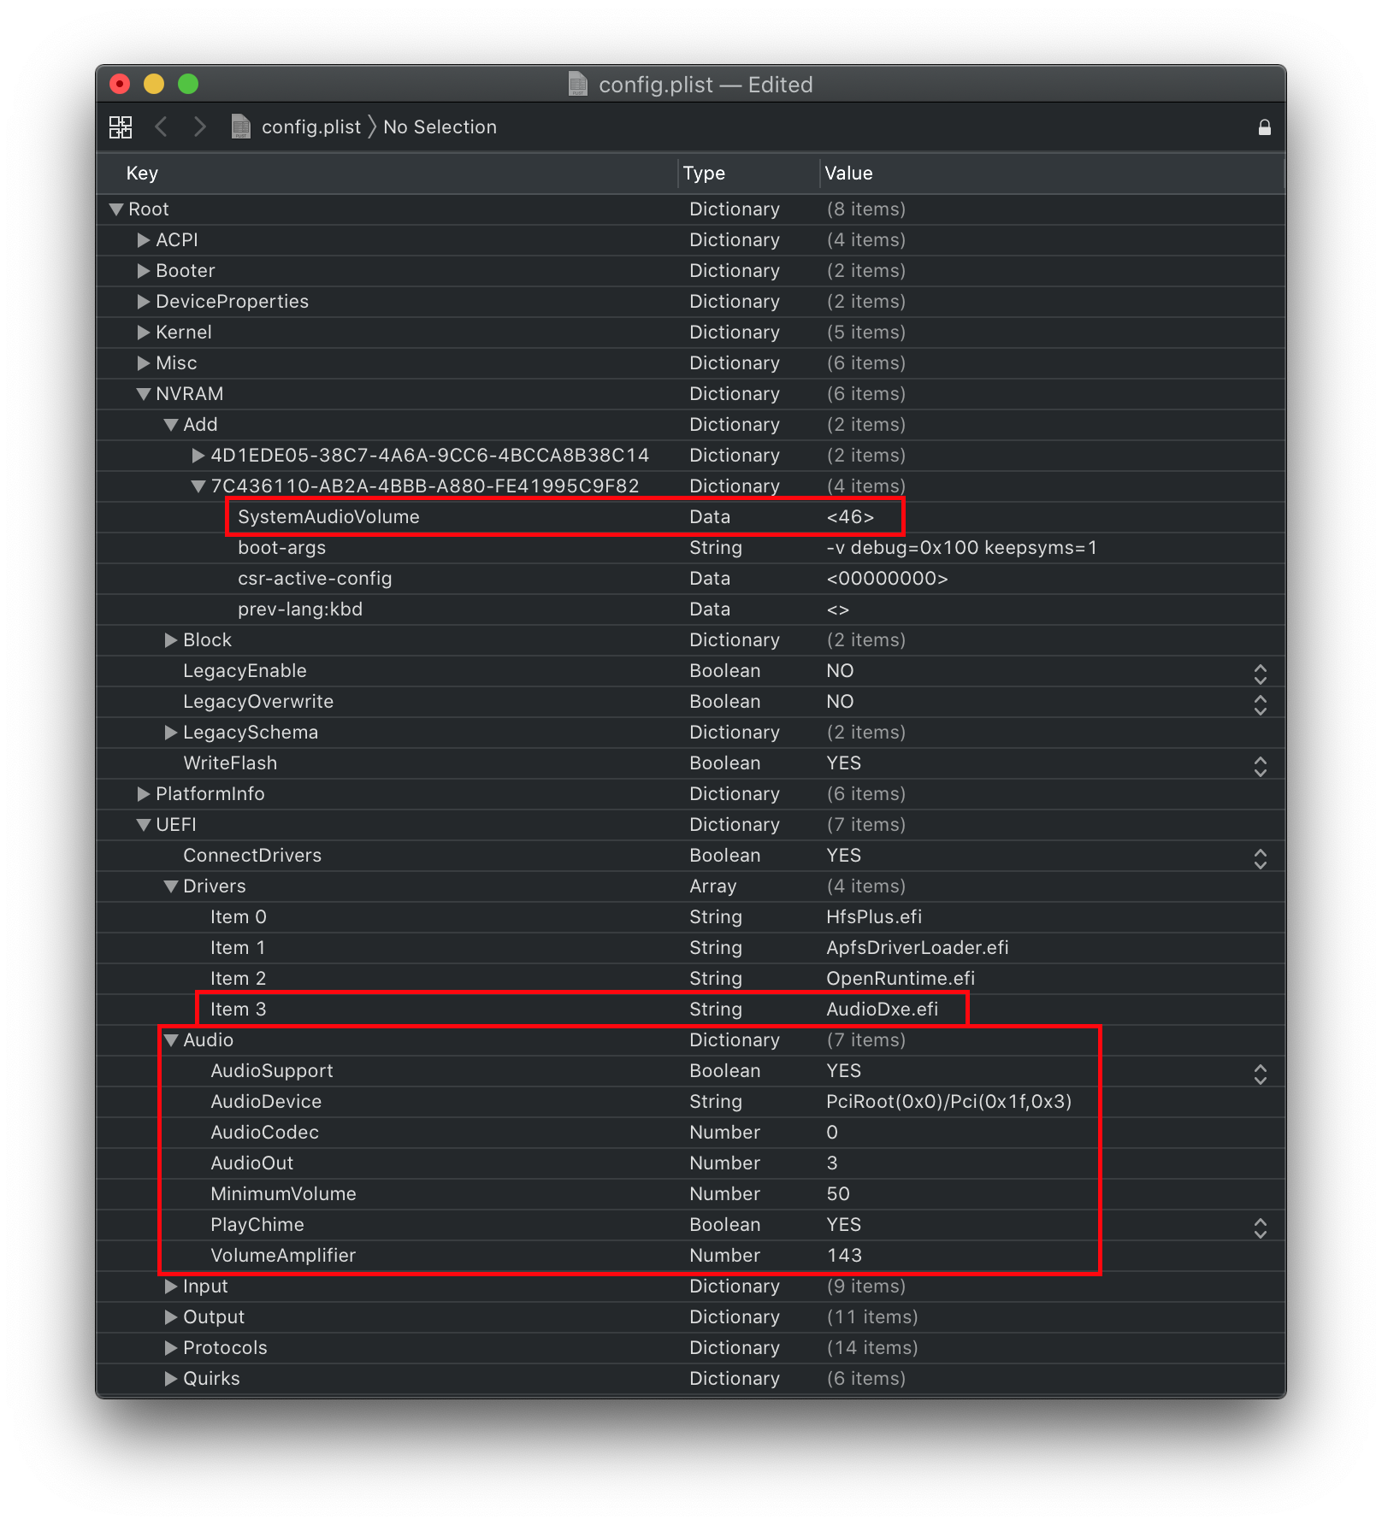Open the related items grid icon
This screenshot has height=1525, width=1382.
[x=121, y=127]
